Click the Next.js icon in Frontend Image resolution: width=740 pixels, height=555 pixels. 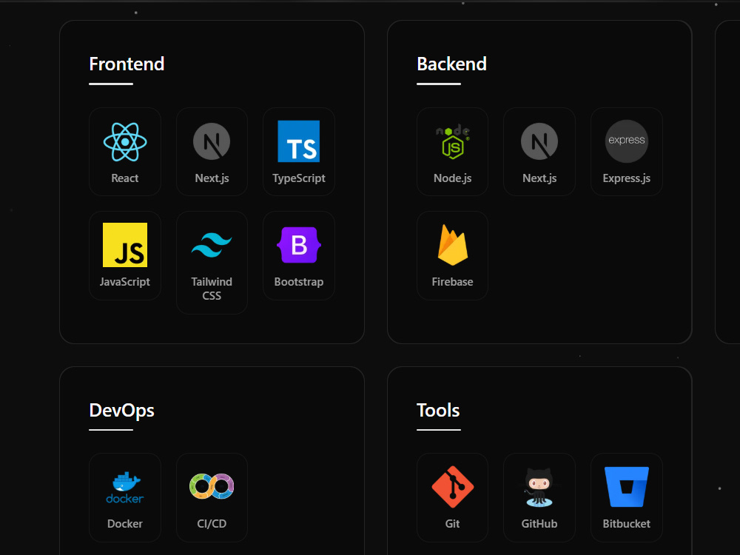point(212,141)
